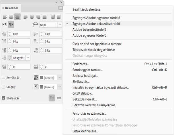The width and height of the screenshot is (174, 135).
Task: Open the Bekezdés panel menu icon
Action: pos(60,8)
